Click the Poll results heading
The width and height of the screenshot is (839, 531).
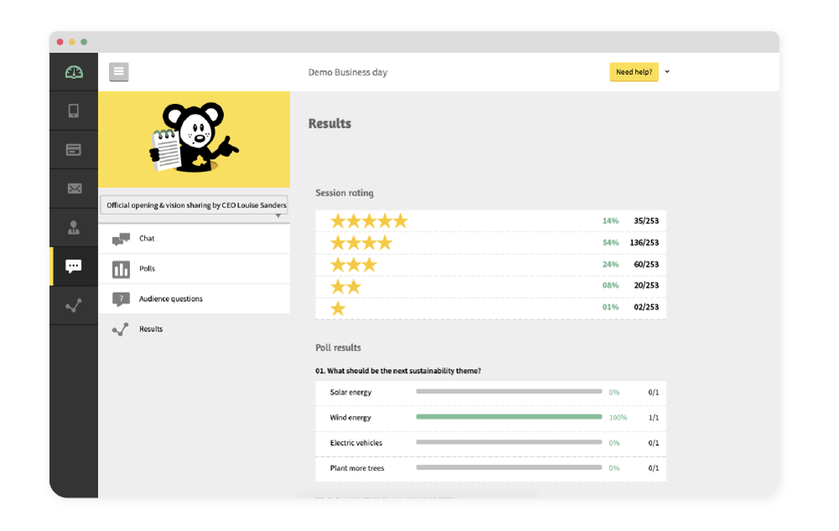(338, 347)
